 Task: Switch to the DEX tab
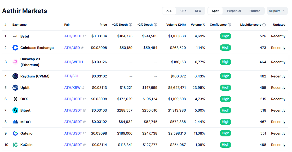click(198, 11)
